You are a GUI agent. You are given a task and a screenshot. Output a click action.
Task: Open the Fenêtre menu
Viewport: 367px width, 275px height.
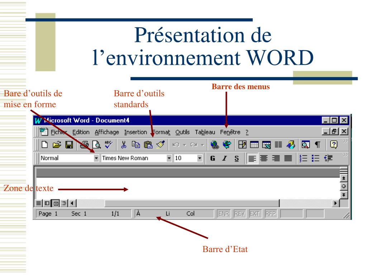[x=230, y=132]
